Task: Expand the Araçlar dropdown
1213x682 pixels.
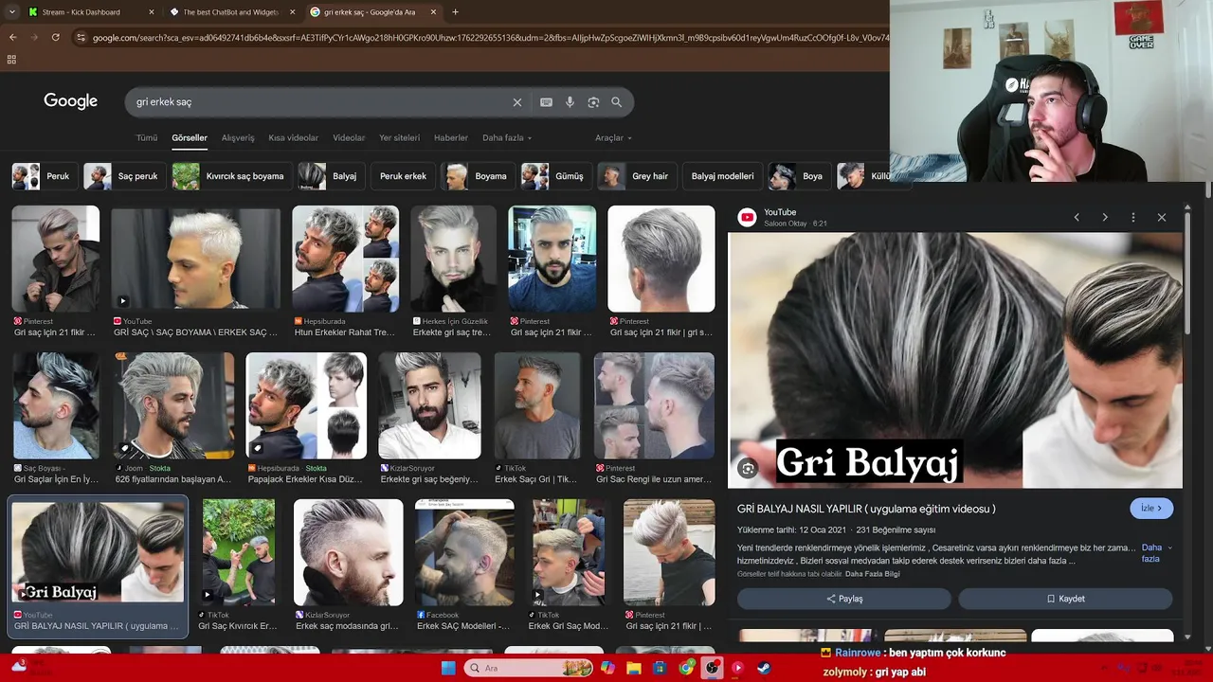Action: pyautogui.click(x=613, y=137)
